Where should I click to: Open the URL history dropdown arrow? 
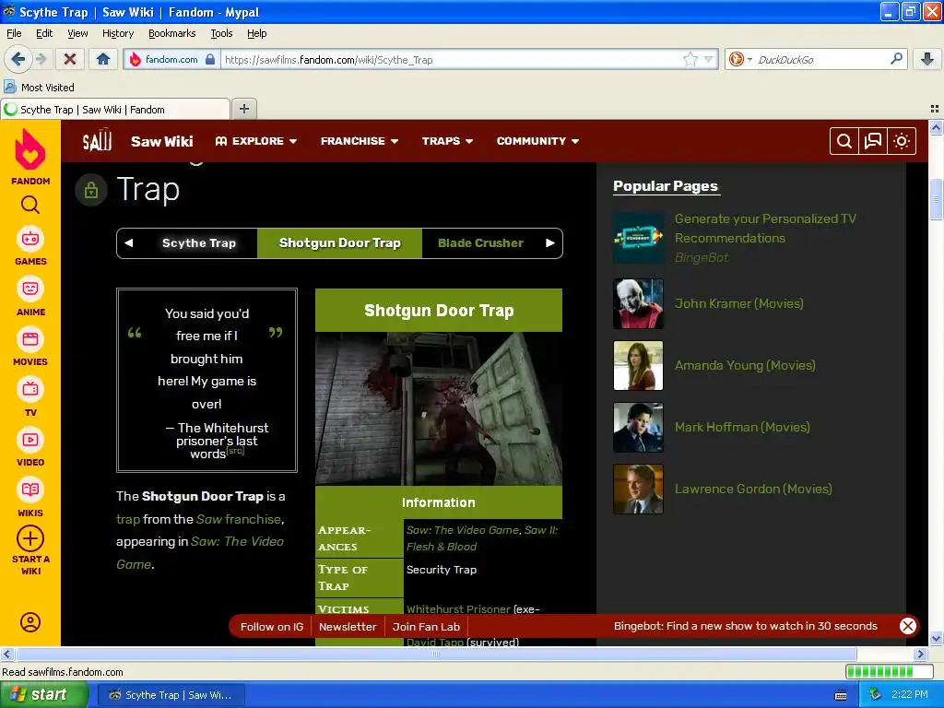709,59
